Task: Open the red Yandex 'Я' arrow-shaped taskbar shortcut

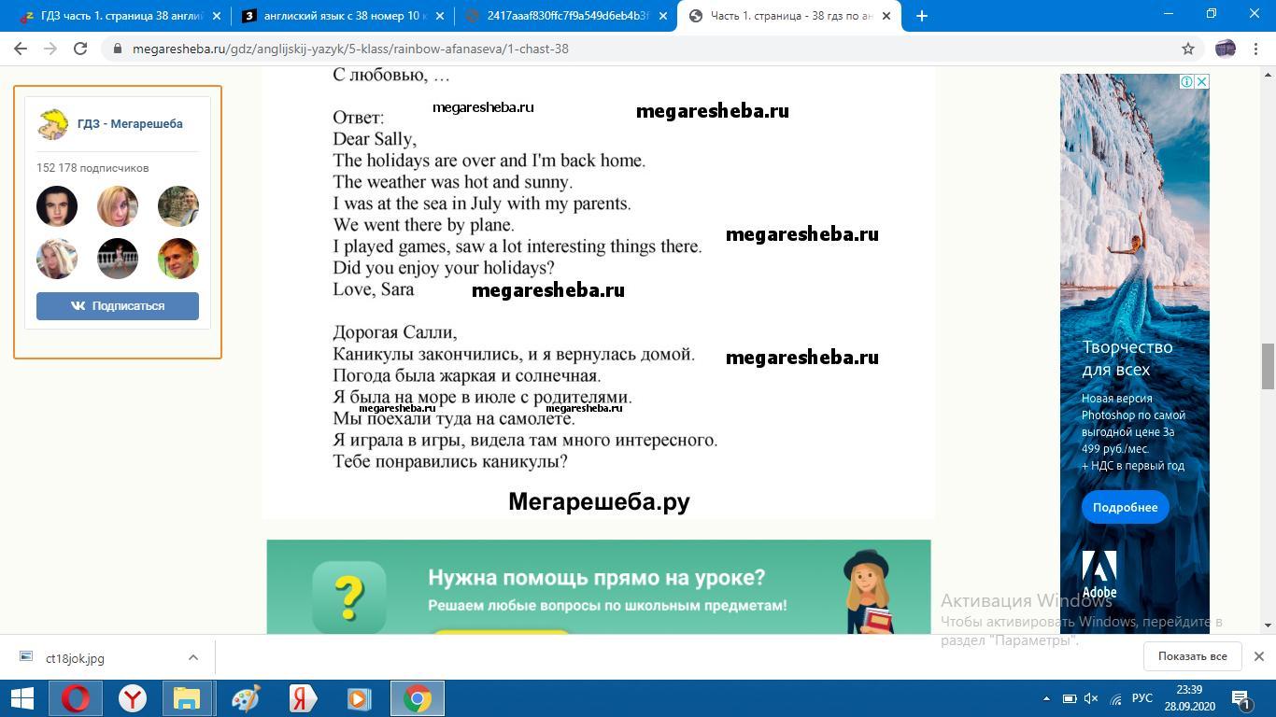Action: tap(303, 698)
